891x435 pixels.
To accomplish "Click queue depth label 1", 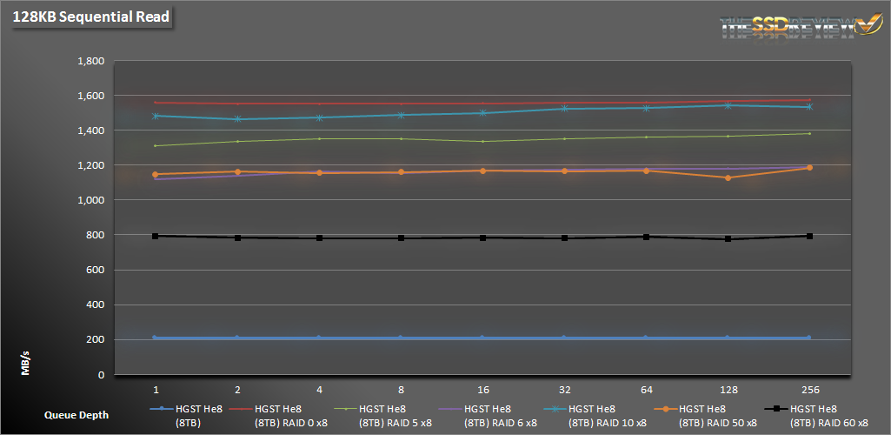I will pos(155,390).
